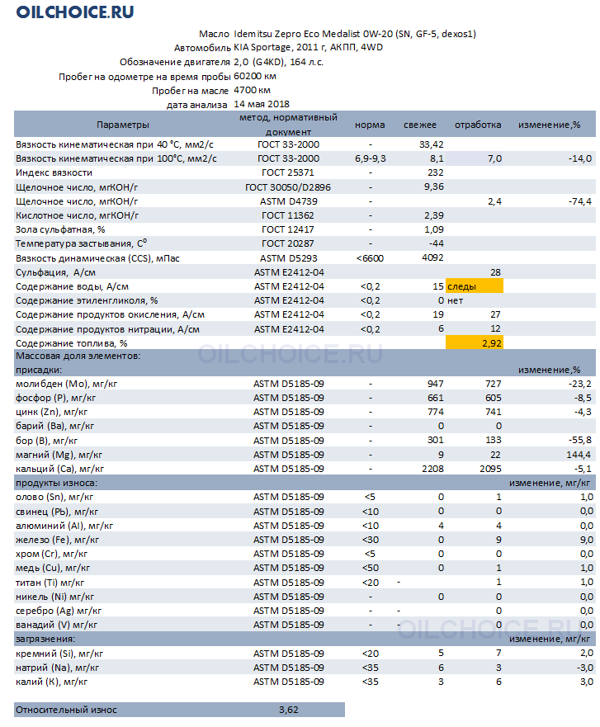
Task: Click the ASTM D4739 method cell
Action: click(x=288, y=201)
